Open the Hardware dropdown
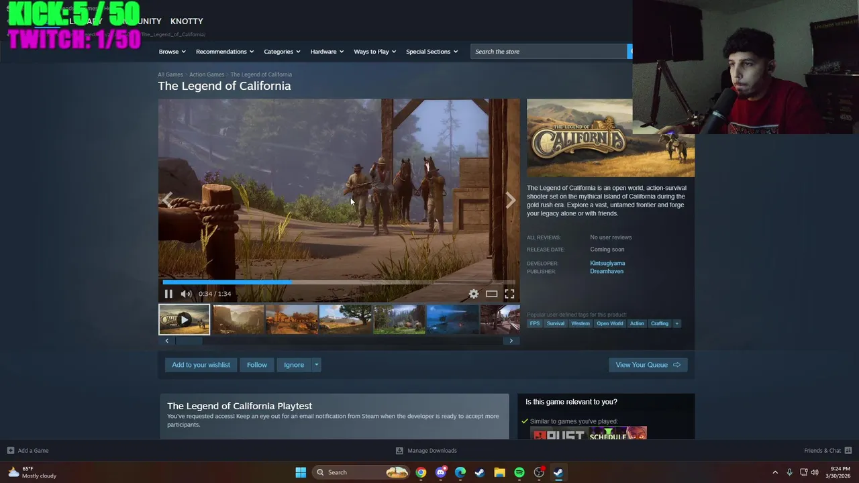The width and height of the screenshot is (859, 483). coord(327,52)
